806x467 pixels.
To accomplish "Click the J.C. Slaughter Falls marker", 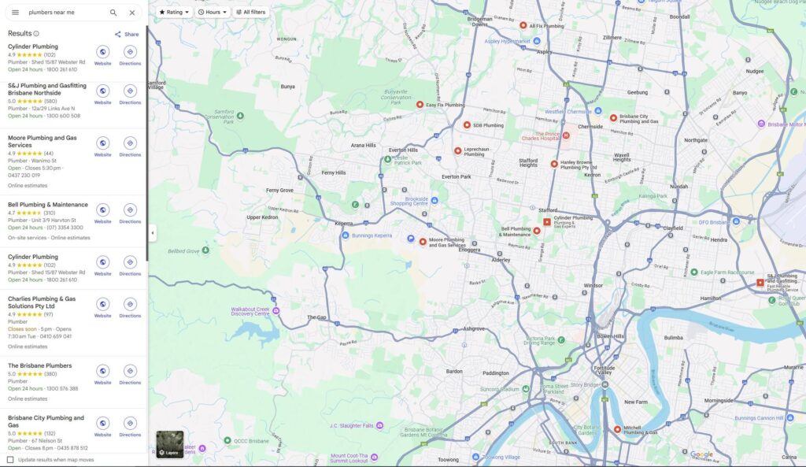I will point(380,425).
